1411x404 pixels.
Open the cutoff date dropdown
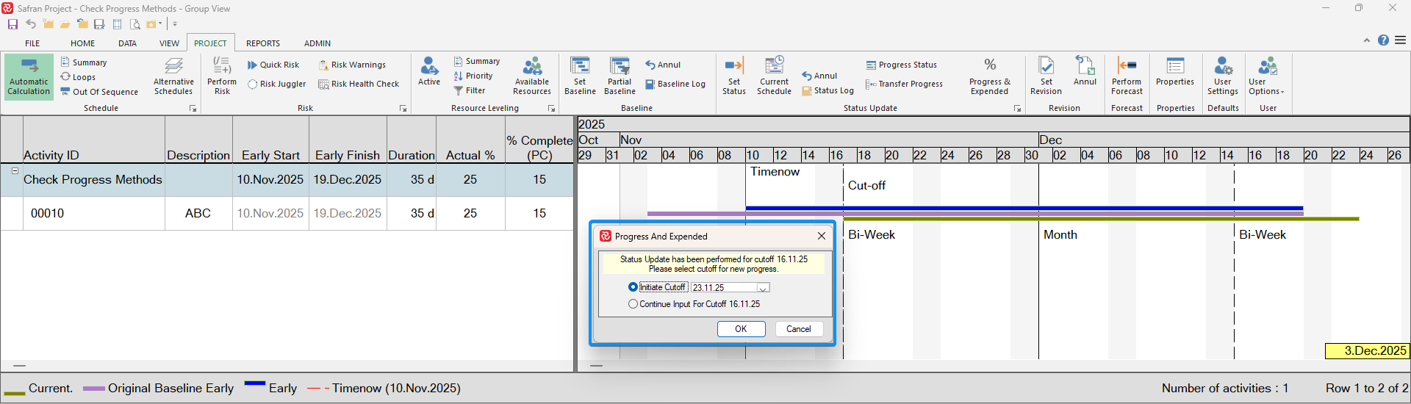coord(763,288)
